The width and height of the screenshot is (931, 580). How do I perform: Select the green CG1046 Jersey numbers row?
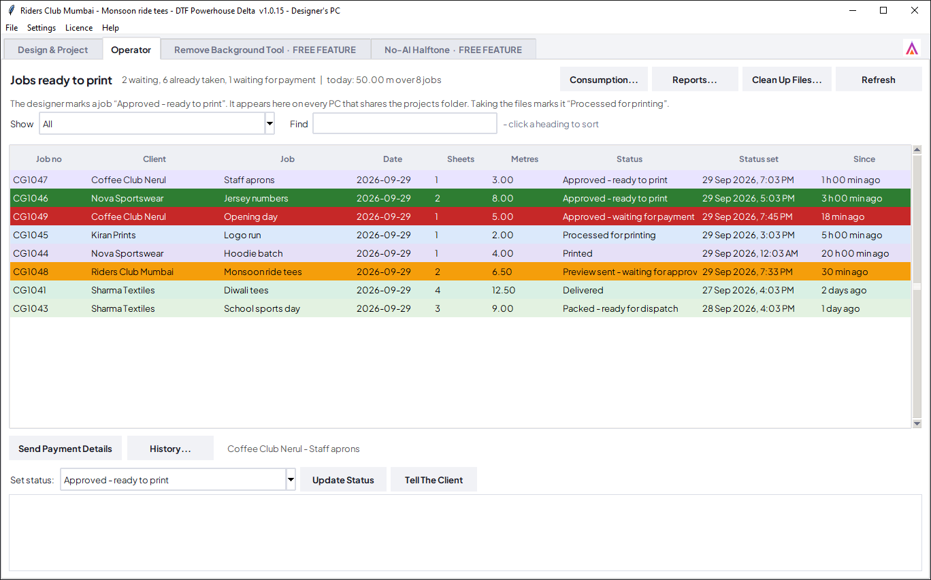click(461, 199)
